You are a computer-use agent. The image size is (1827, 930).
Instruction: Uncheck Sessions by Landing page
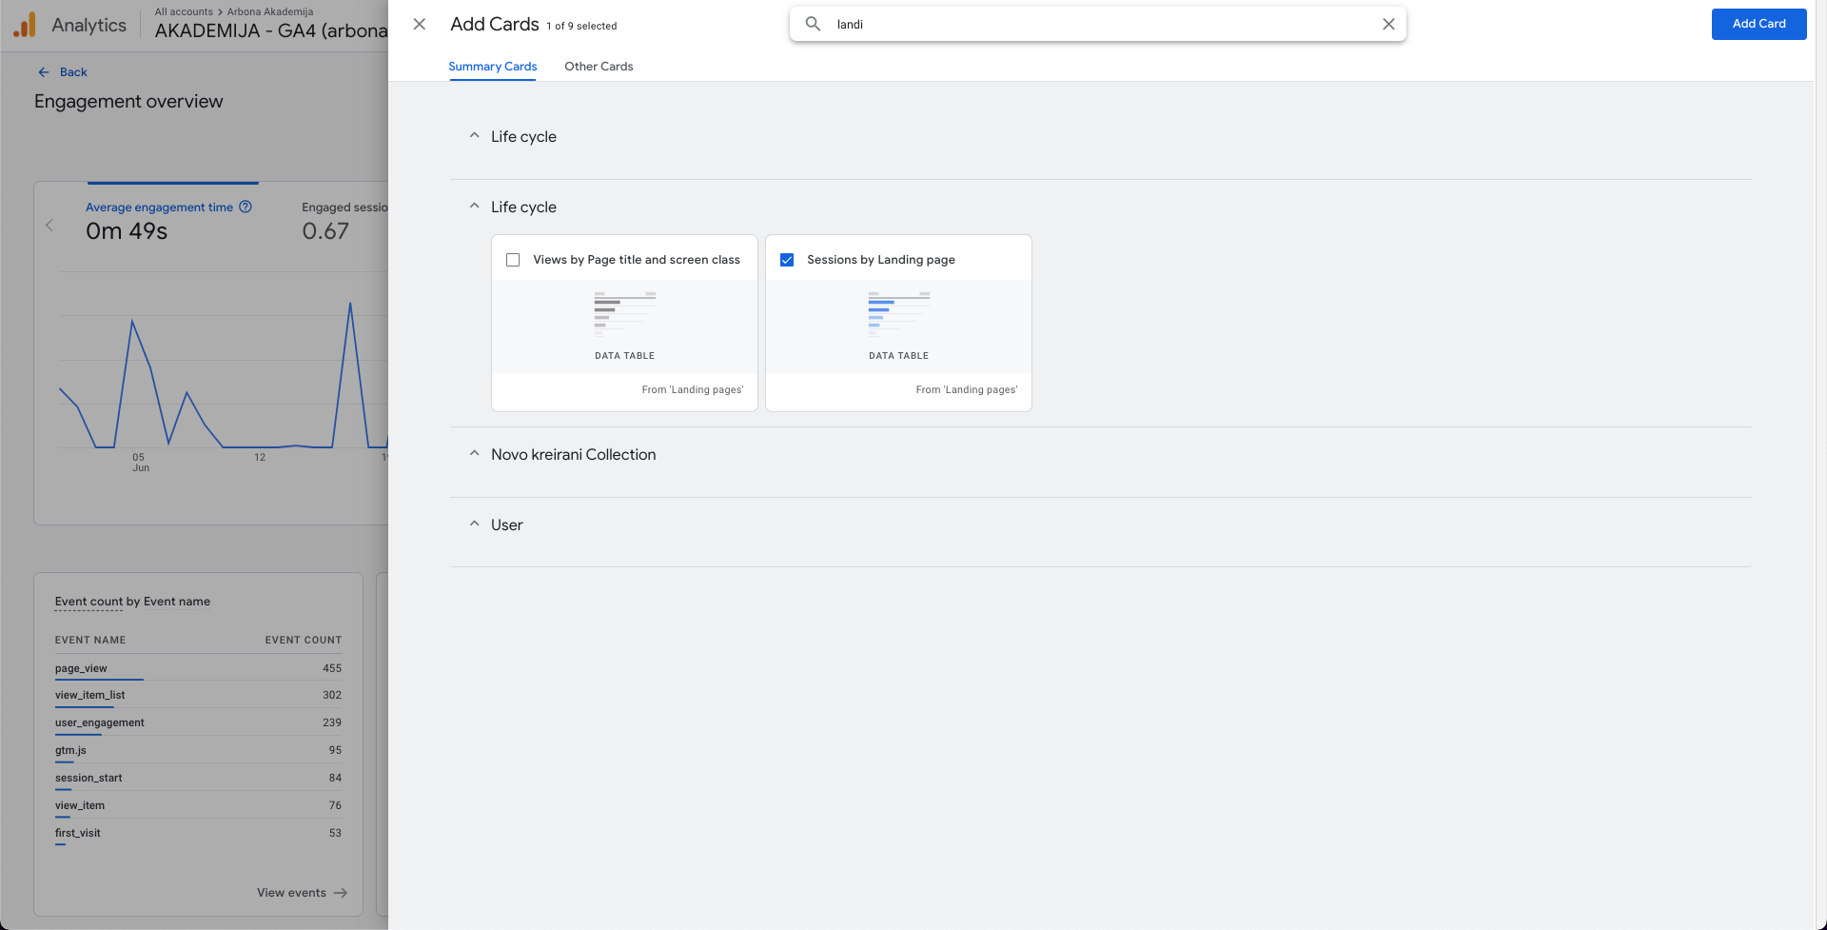(787, 260)
